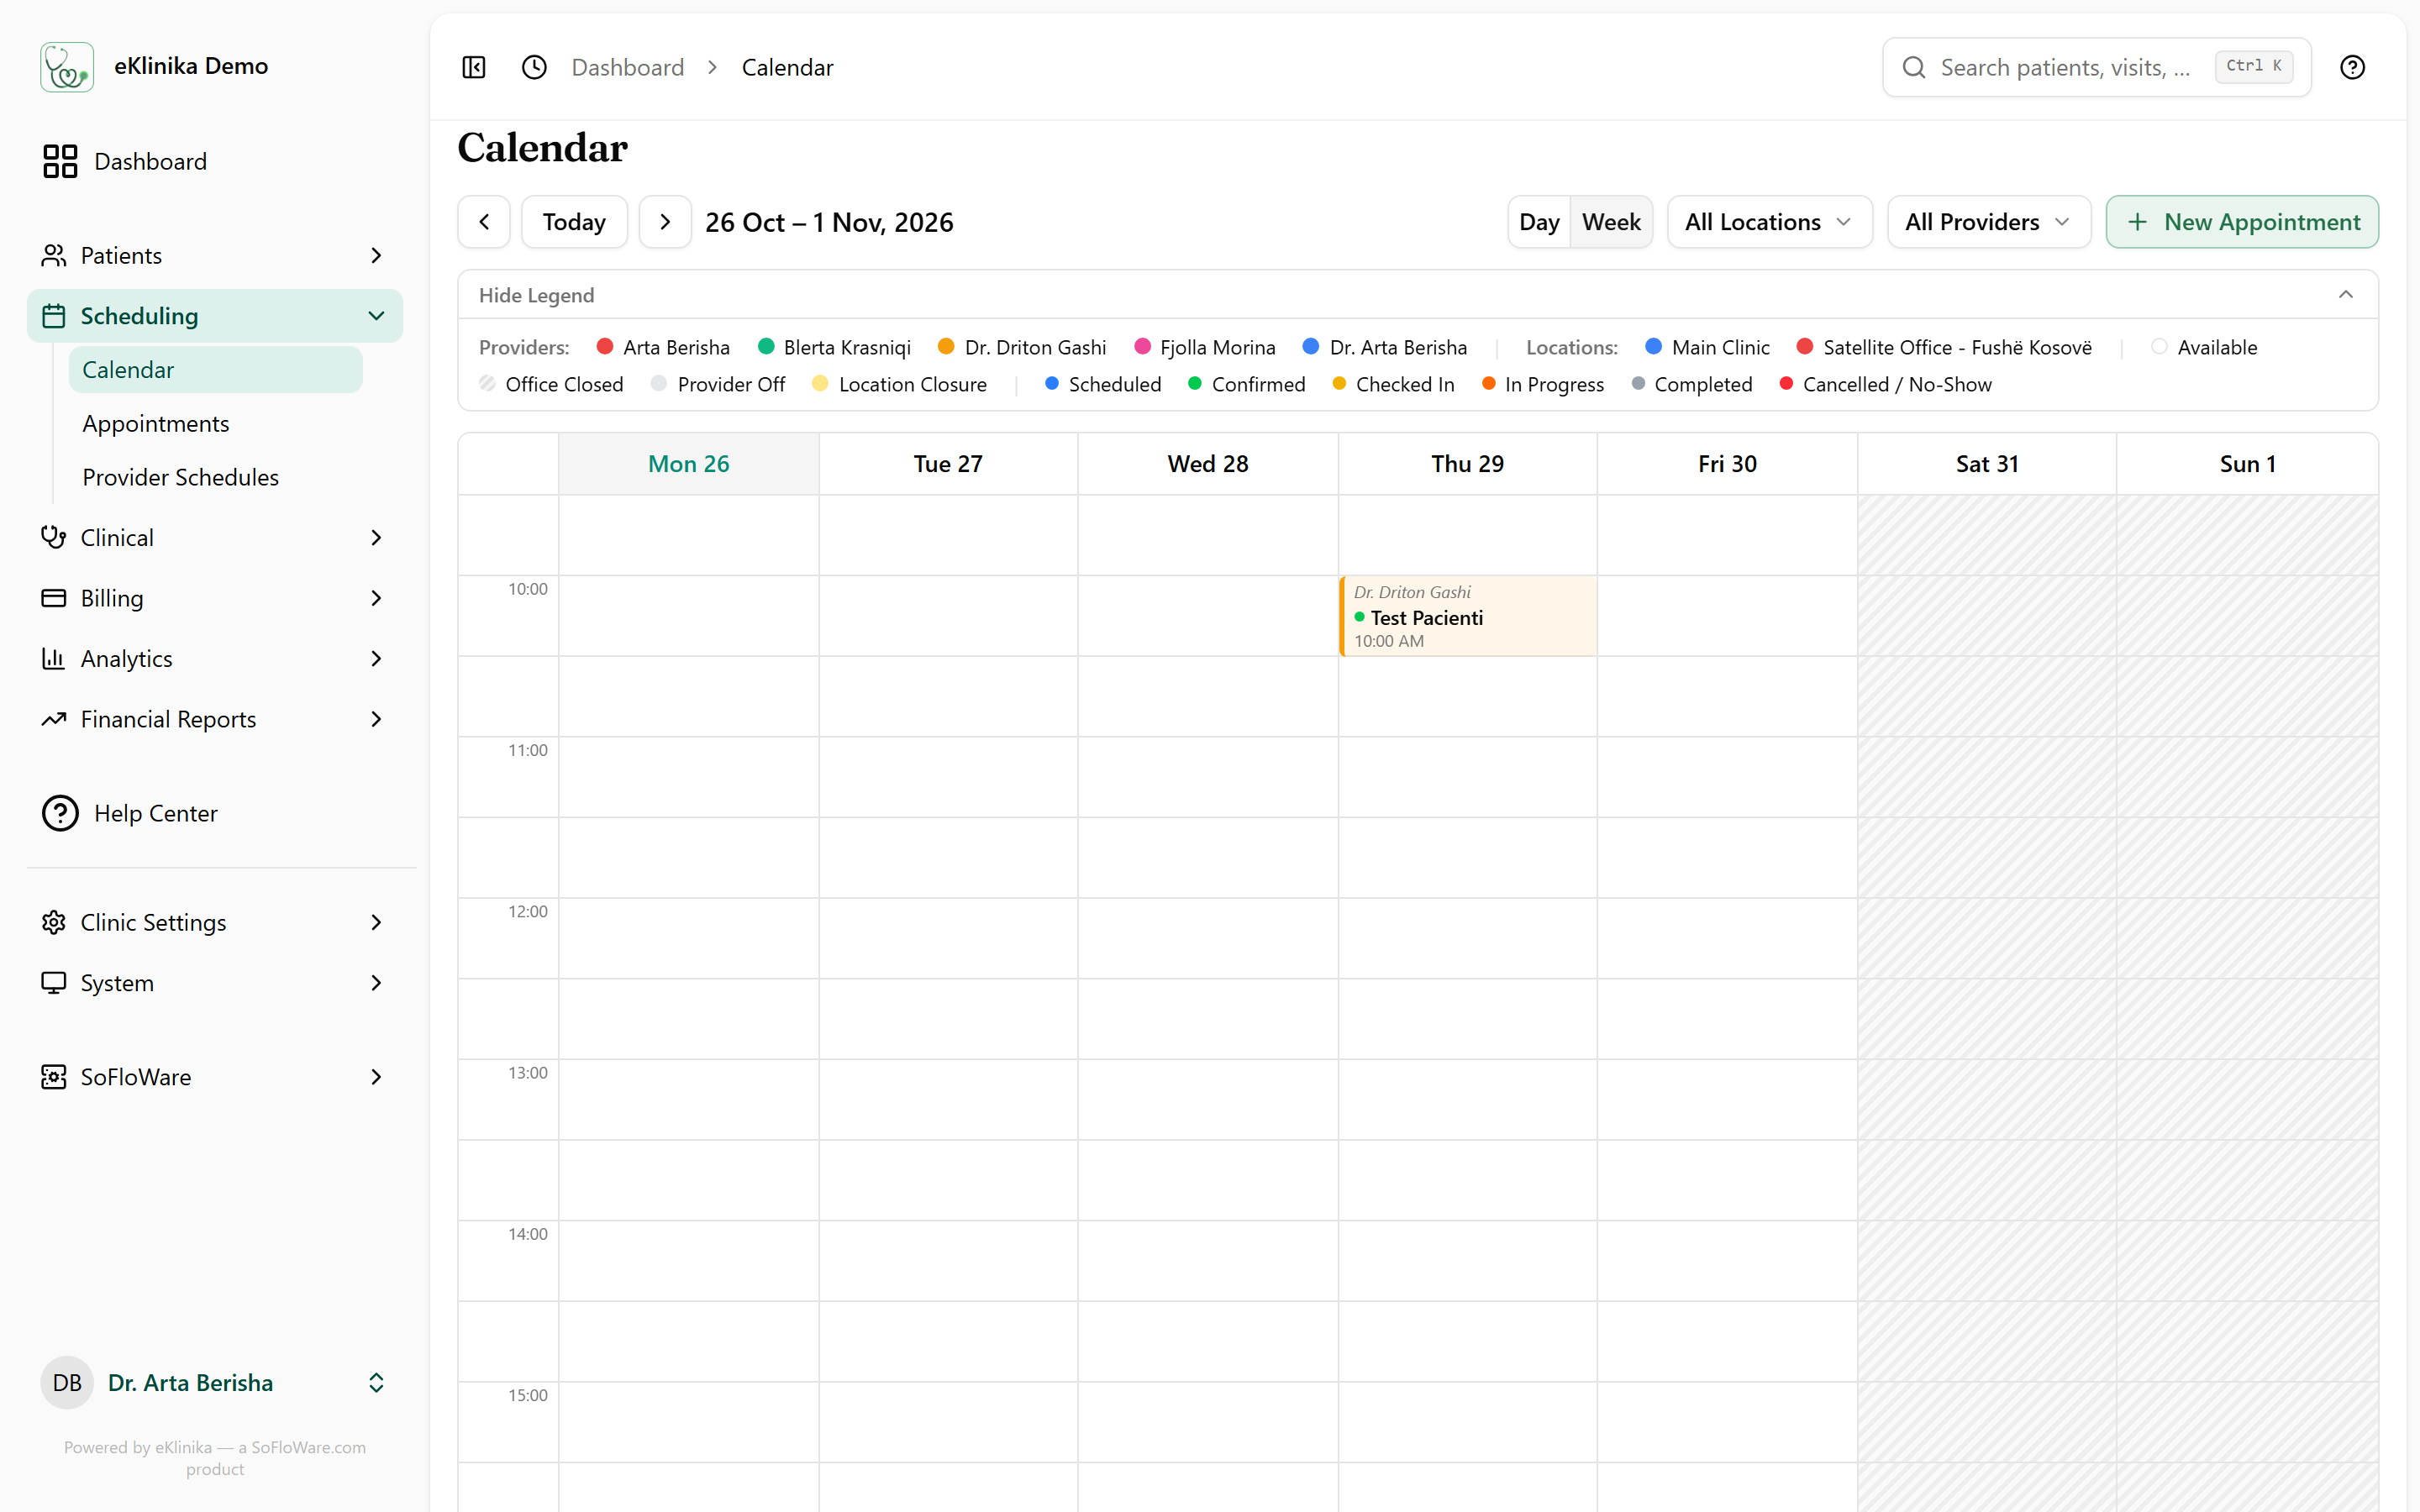Image resolution: width=2420 pixels, height=1512 pixels.
Task: Expand the Clinical section
Action: click(x=215, y=537)
